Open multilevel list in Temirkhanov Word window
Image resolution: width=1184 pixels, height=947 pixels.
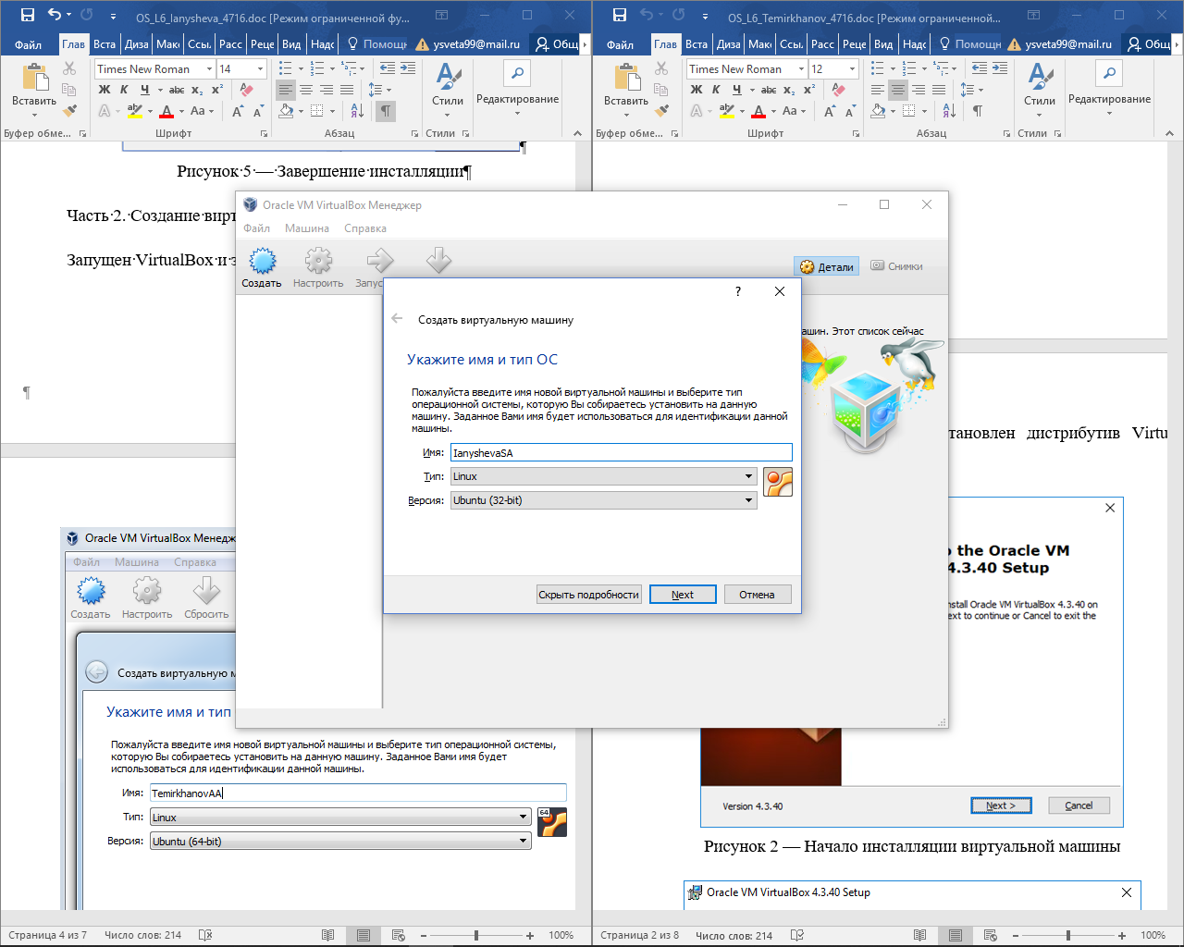coord(941,68)
